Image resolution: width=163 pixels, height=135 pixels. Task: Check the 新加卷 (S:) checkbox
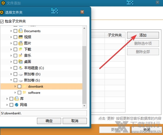click(15, 80)
